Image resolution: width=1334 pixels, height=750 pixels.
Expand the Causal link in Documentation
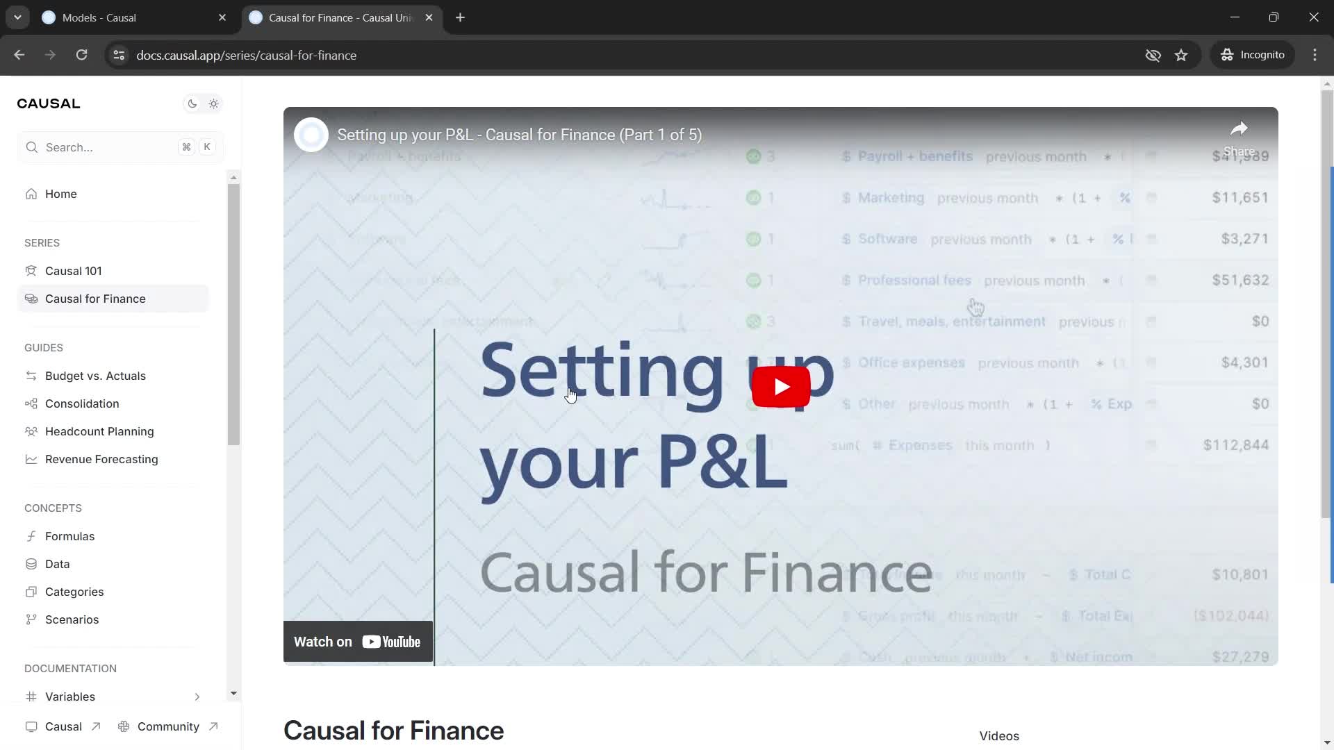click(x=63, y=726)
